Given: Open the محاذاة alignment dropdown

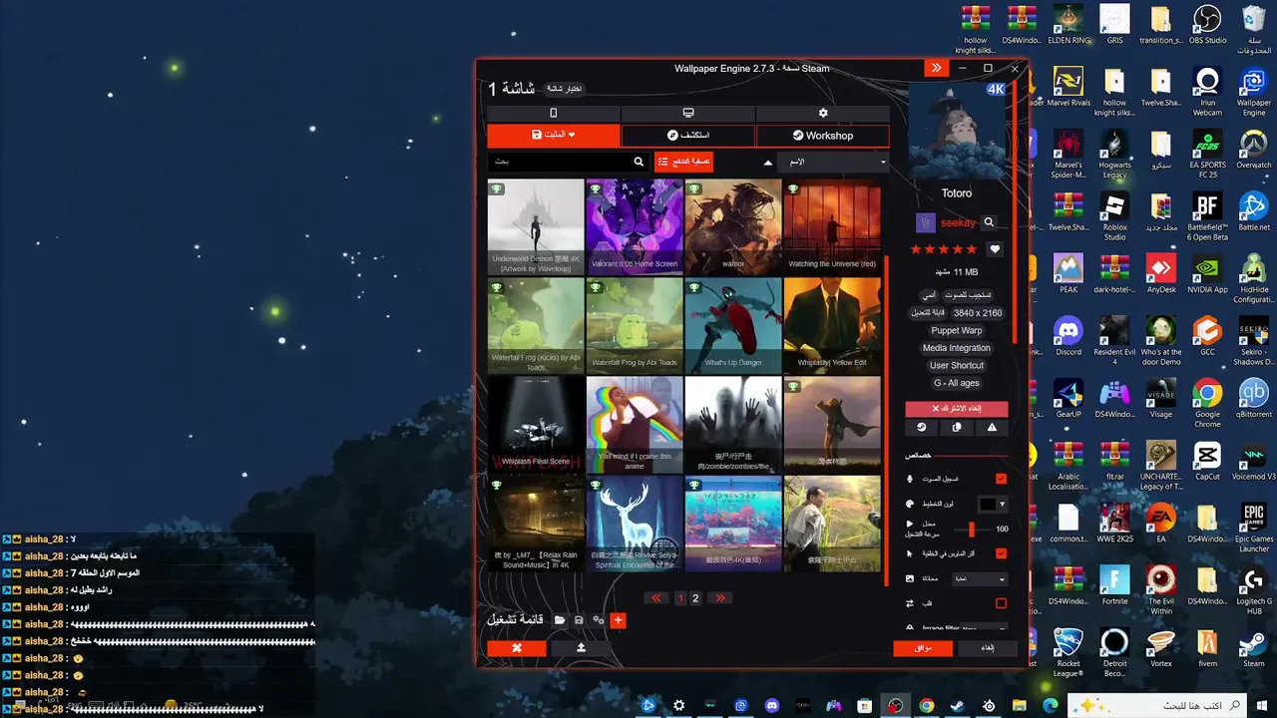Looking at the screenshot, I should pos(980,578).
